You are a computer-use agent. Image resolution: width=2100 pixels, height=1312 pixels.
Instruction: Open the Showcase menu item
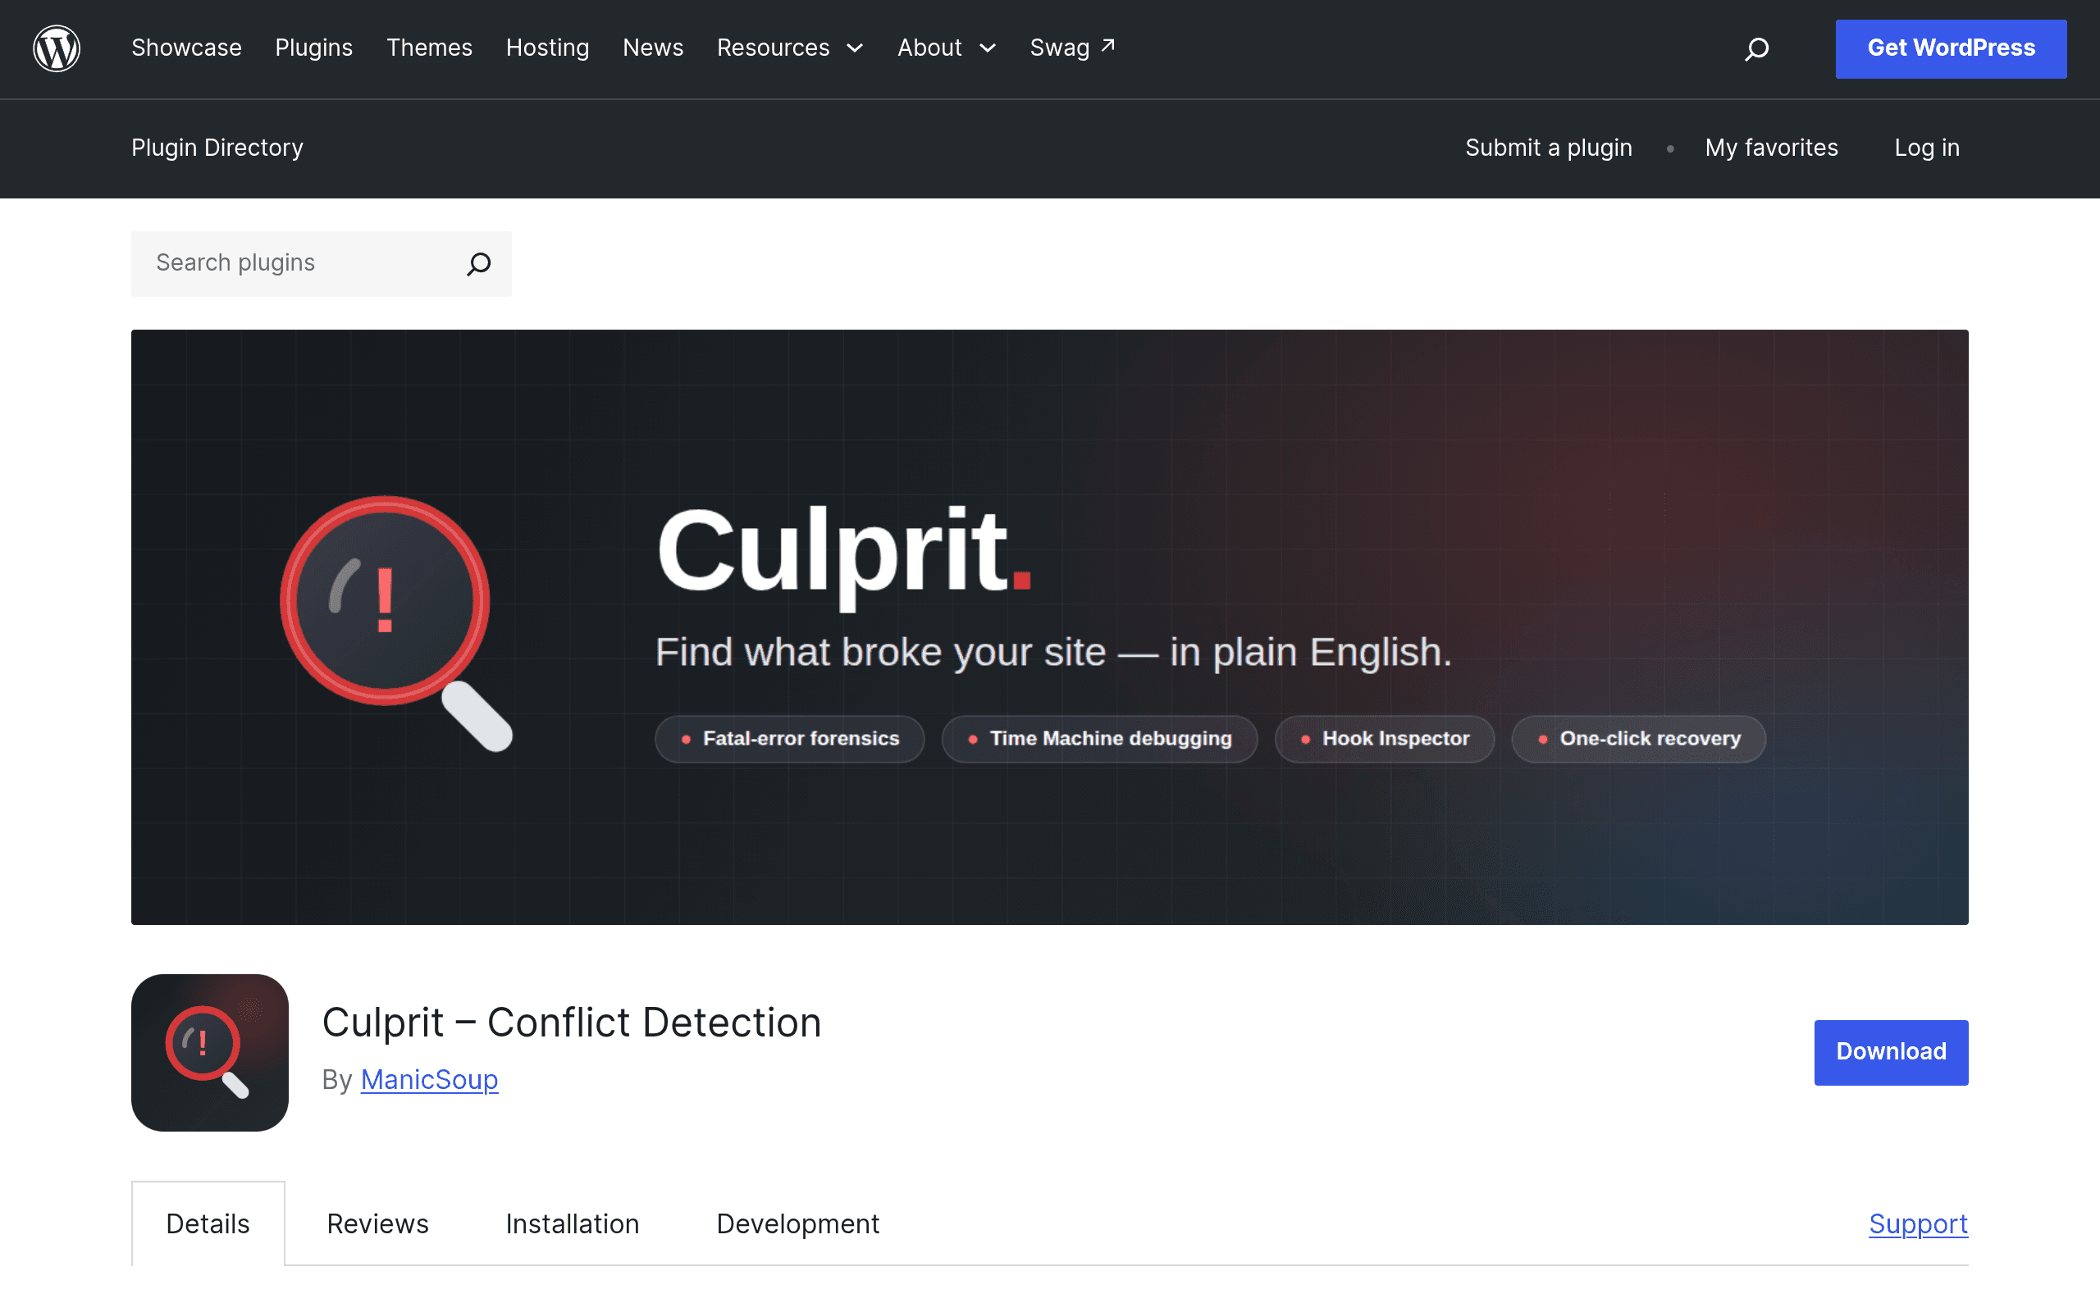coord(185,48)
